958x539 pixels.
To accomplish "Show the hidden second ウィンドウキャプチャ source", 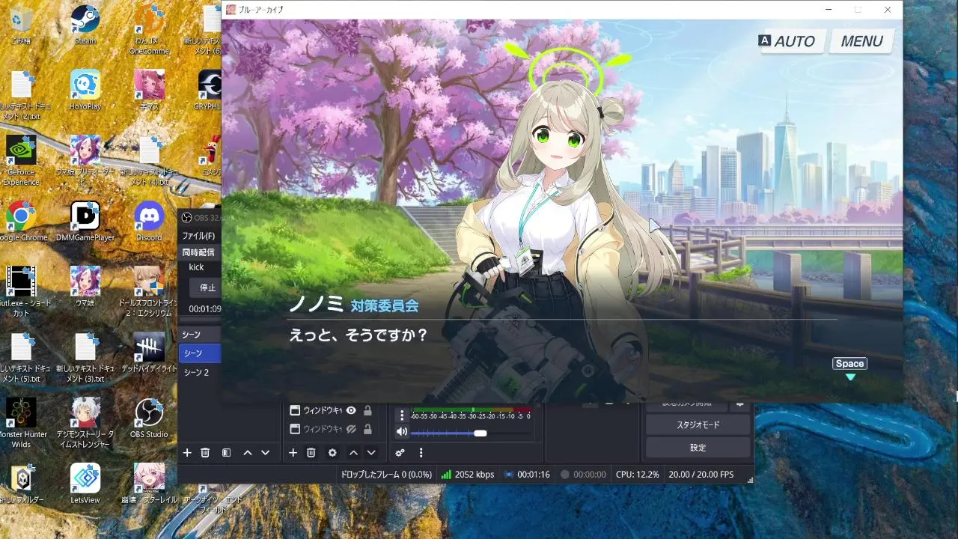I will click(x=351, y=429).
